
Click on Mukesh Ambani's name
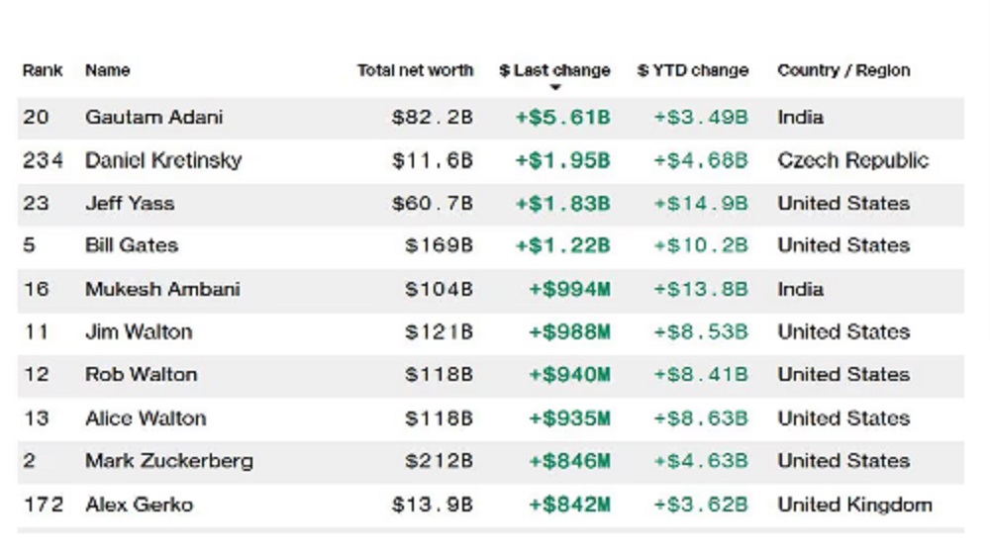pyautogui.click(x=162, y=289)
